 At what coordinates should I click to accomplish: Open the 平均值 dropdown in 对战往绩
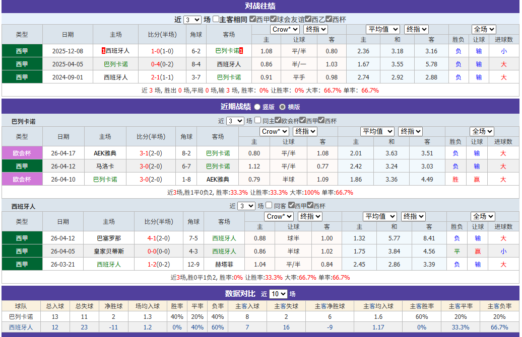coord(383,29)
